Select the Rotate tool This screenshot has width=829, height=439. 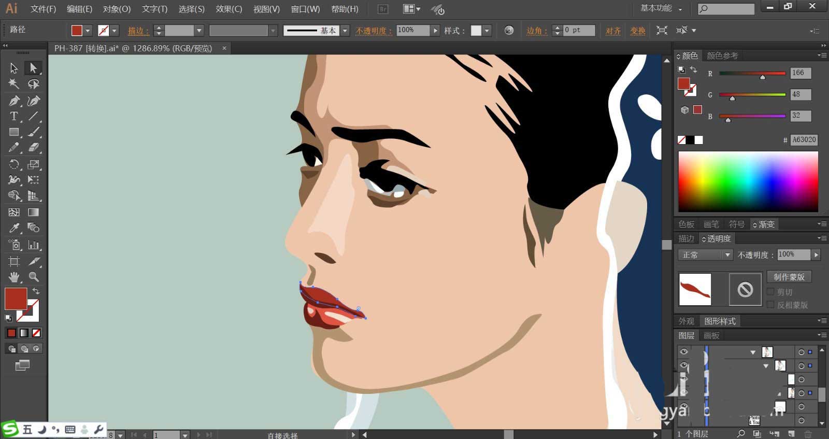[x=14, y=164]
